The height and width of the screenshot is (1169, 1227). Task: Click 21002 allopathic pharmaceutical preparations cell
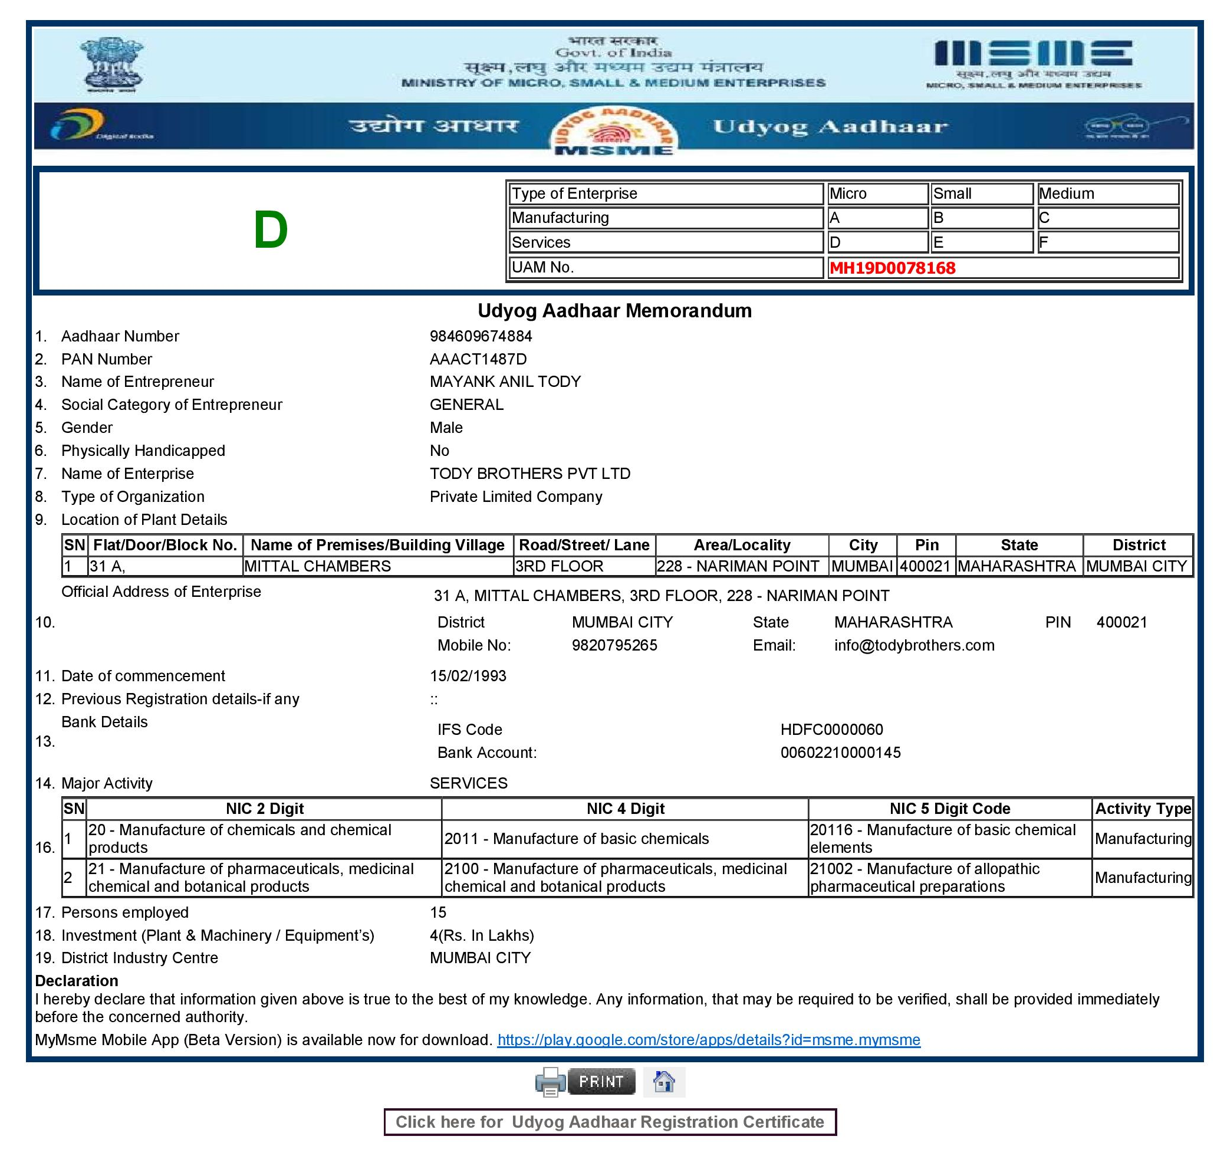pyautogui.click(x=950, y=878)
